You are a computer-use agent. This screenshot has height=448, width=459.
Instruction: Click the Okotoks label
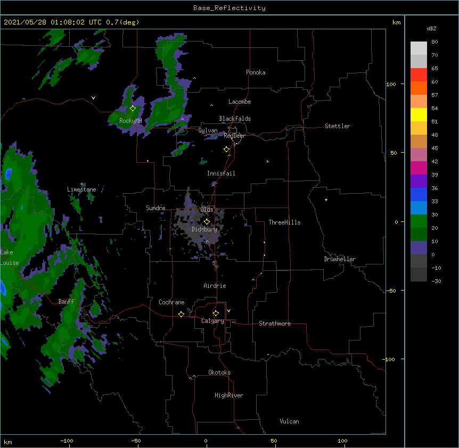click(x=219, y=372)
